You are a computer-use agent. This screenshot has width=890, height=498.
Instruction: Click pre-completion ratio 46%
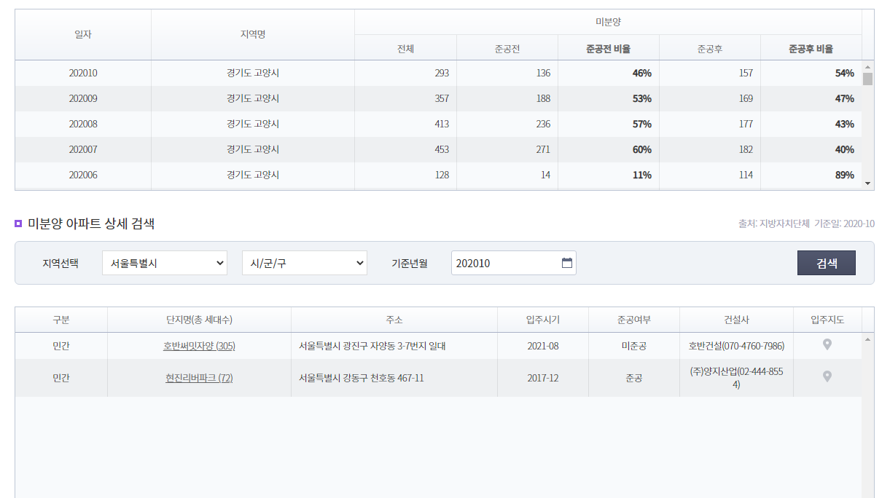(642, 73)
